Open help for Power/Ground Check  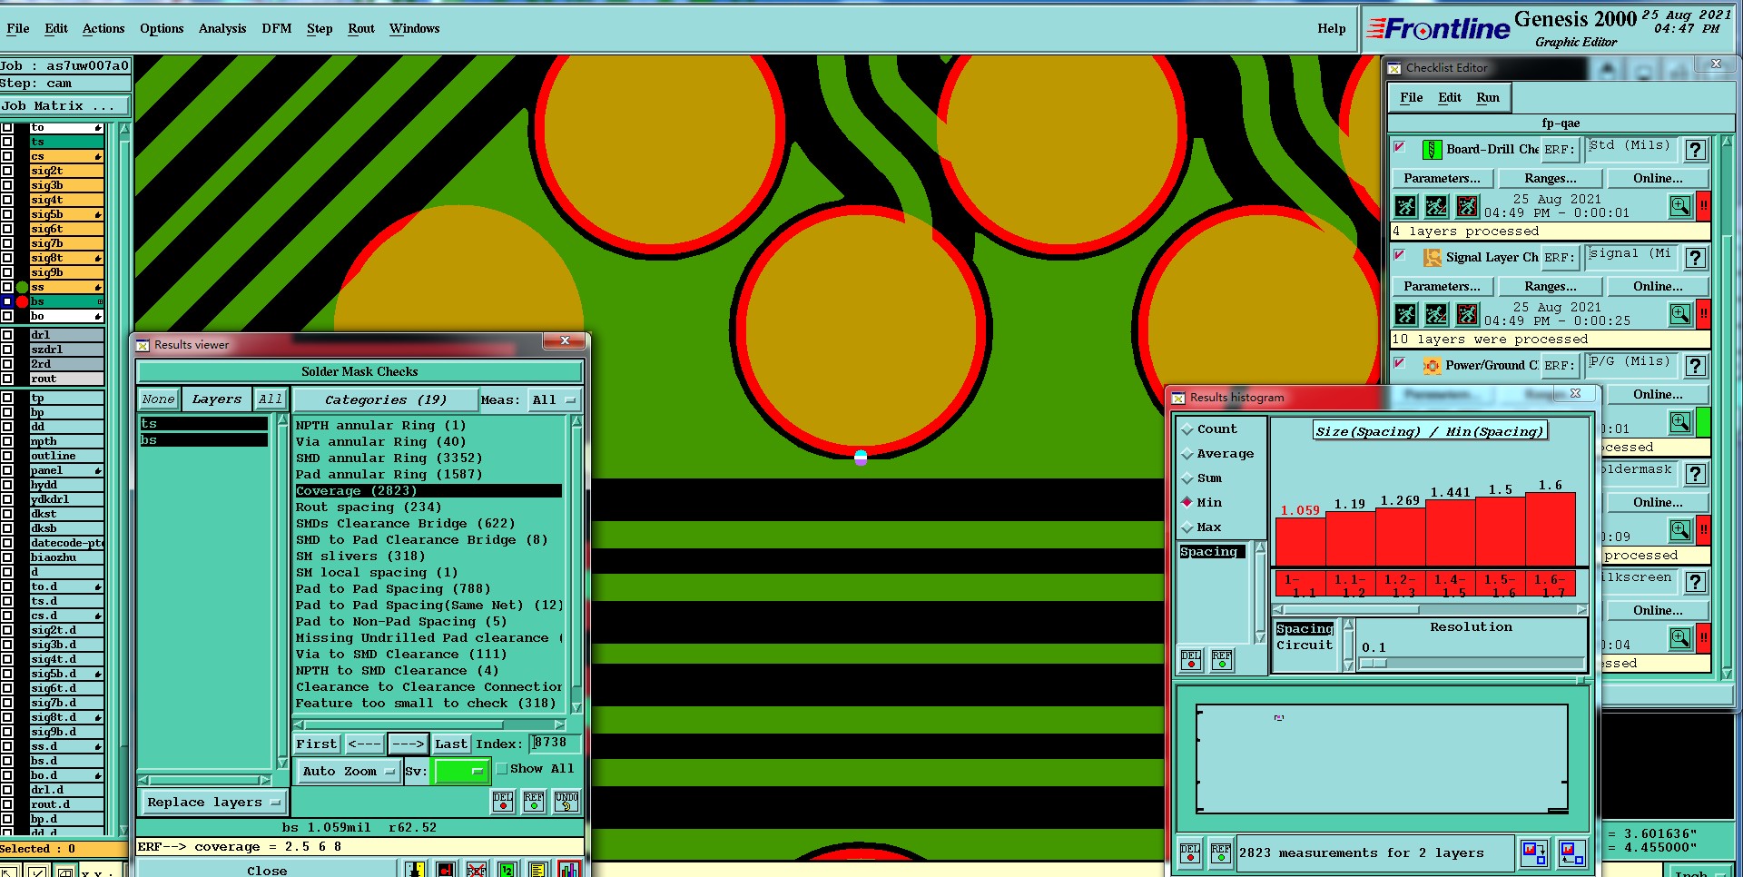1695,366
